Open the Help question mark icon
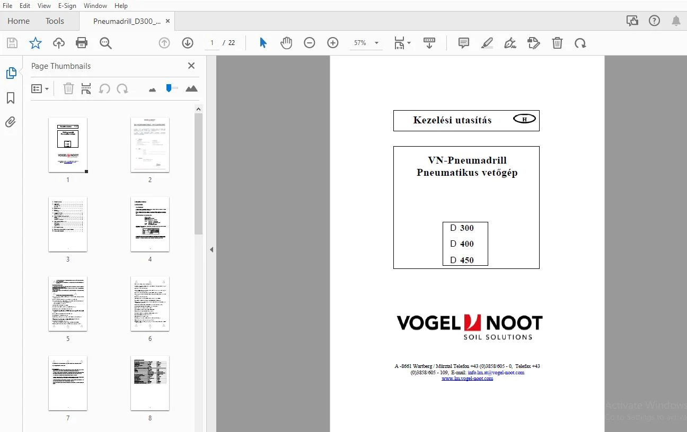687x432 pixels. (654, 21)
